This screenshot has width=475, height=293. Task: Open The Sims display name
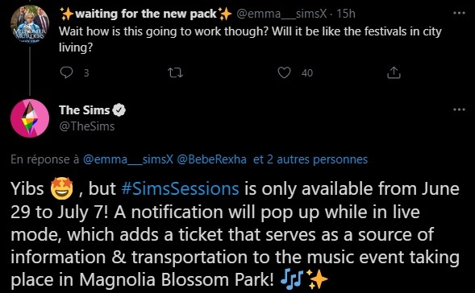pyautogui.click(x=84, y=110)
